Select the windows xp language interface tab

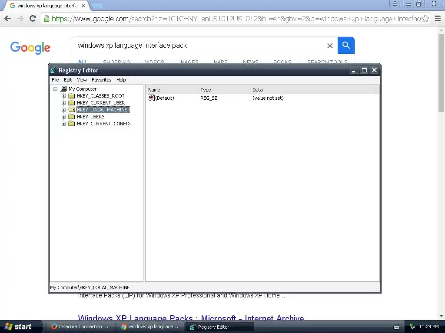coord(47,6)
